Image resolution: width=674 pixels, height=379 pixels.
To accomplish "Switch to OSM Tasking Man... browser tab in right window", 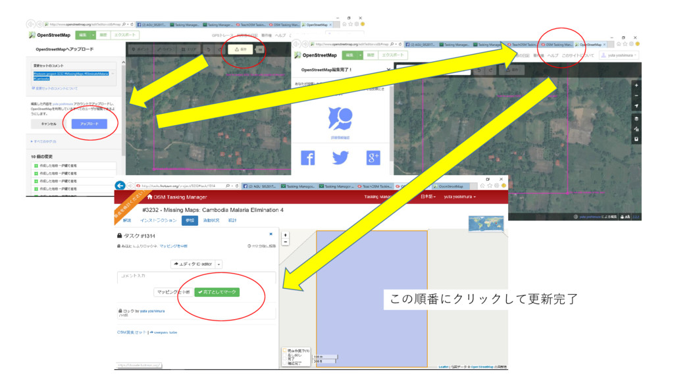I will coord(557,44).
